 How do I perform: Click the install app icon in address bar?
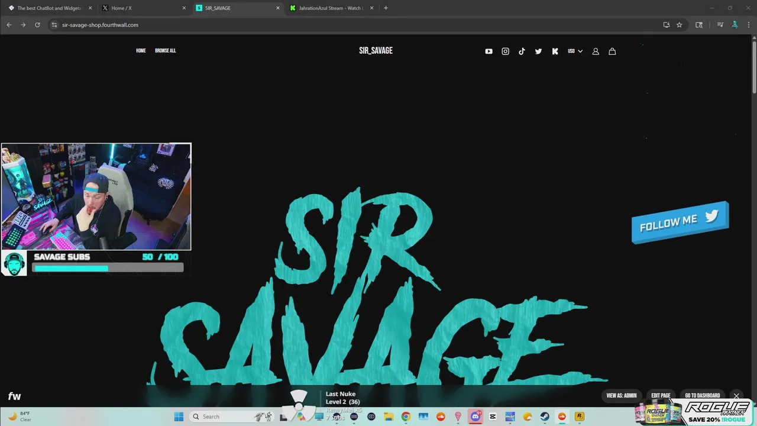pyautogui.click(x=667, y=25)
